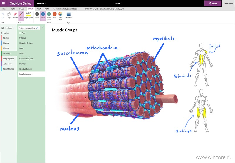
Task: Open the Social Studies section
Action: click(x=9, y=69)
